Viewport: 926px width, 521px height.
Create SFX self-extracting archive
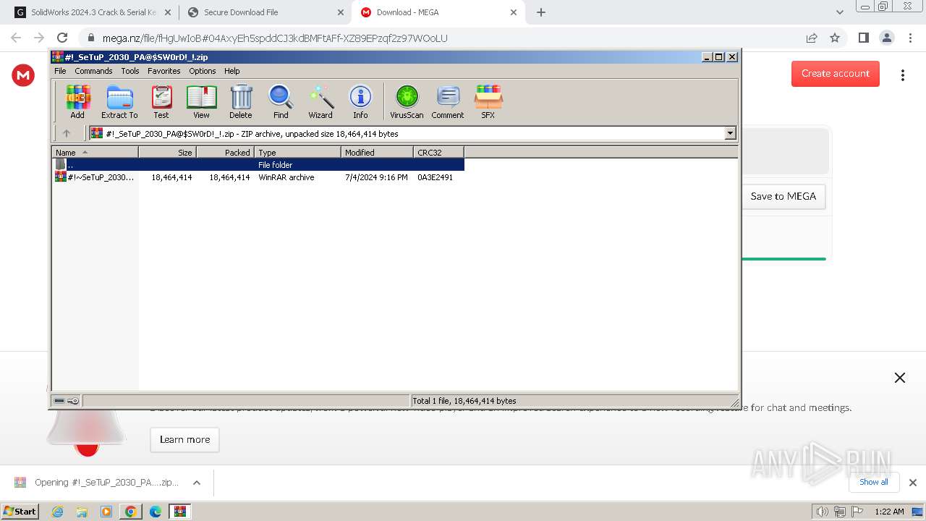pos(488,101)
